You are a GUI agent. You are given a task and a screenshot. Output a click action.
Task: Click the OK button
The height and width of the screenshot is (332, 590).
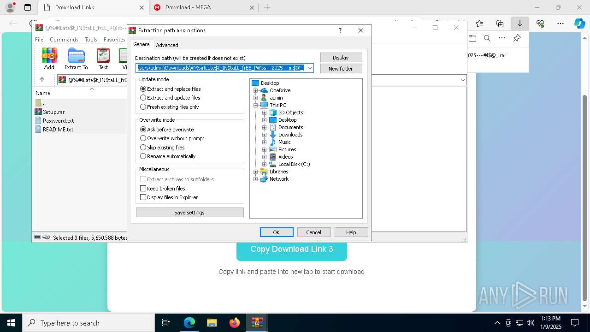(x=277, y=232)
